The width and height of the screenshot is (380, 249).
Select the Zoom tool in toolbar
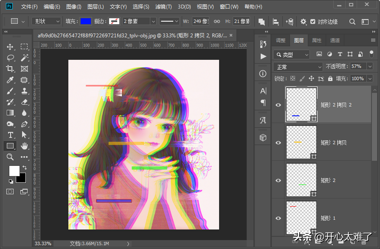(10, 157)
